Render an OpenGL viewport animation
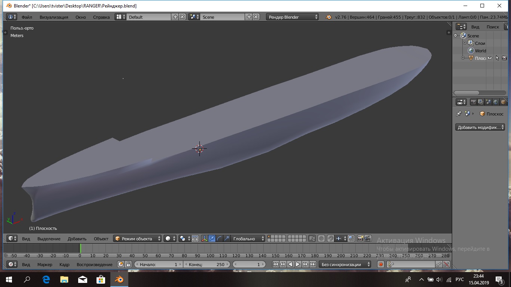Screen dimensions: 511x287 click(x=368, y=238)
